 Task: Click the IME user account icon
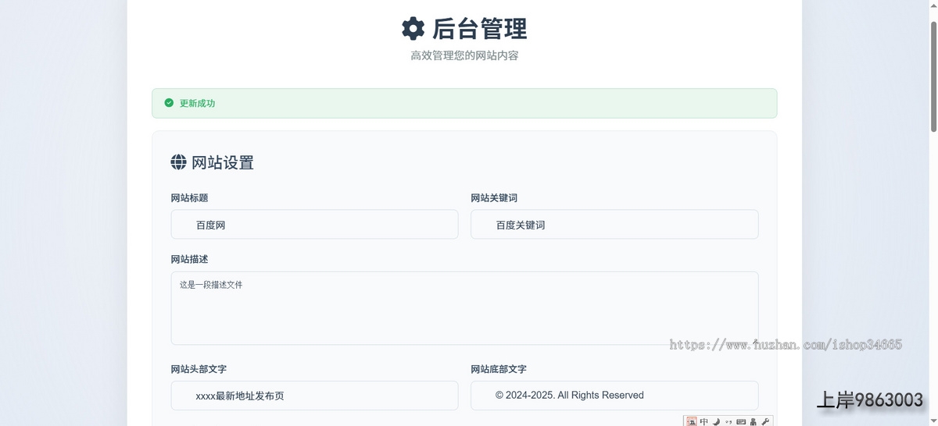tap(753, 421)
